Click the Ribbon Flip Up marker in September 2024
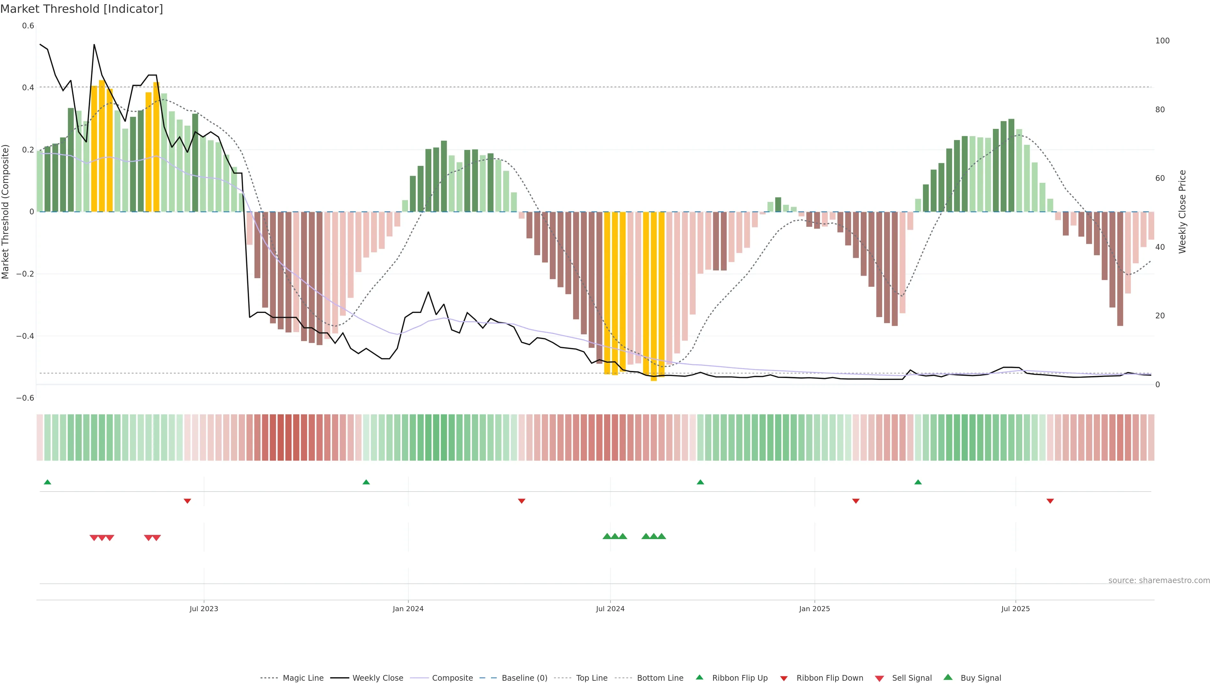 (700, 482)
